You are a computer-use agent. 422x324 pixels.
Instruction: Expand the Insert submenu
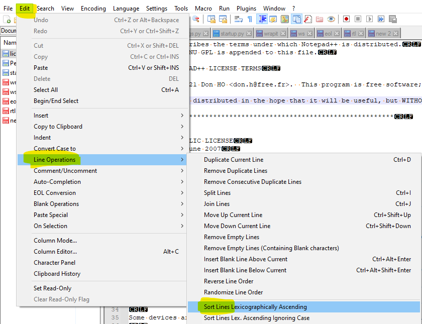[x=102, y=116]
